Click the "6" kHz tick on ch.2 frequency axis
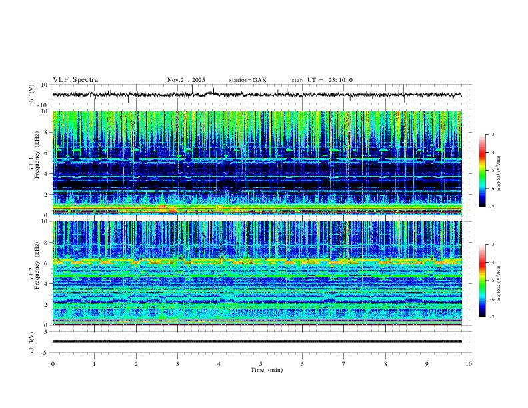Image resolution: width=528 pixels, height=408 pixels. (46, 263)
